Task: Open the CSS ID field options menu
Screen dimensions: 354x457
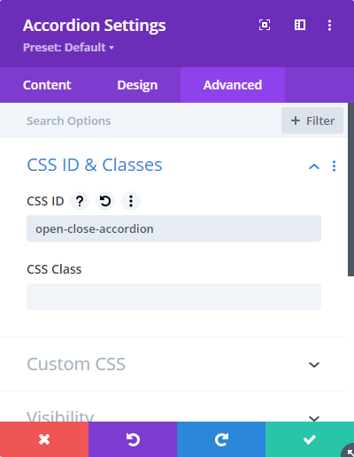Action: [x=131, y=201]
